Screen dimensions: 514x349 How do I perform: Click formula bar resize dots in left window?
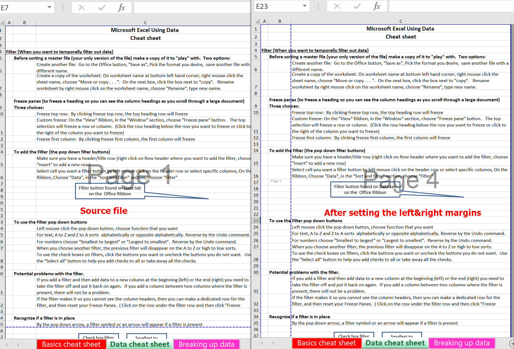pyautogui.click(x=63, y=7)
